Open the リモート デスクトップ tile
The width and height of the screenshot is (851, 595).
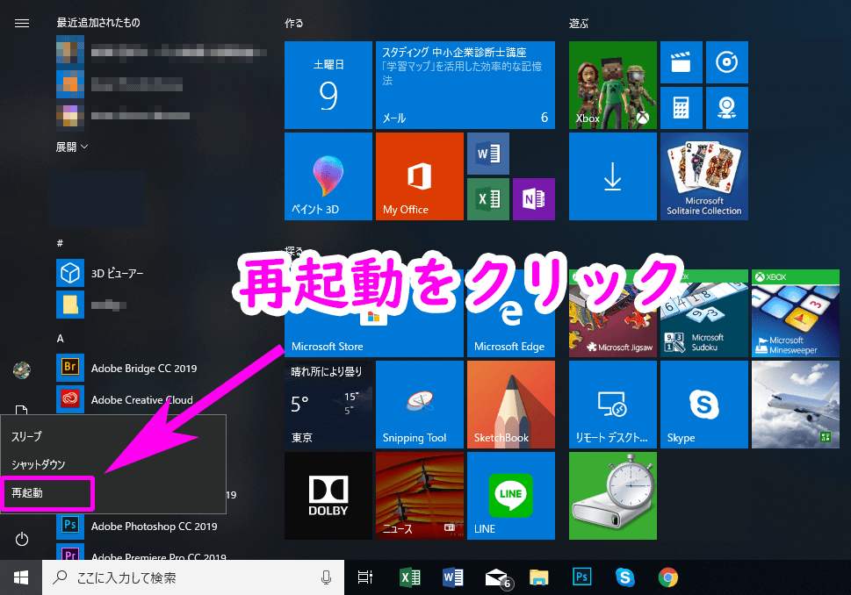613,405
